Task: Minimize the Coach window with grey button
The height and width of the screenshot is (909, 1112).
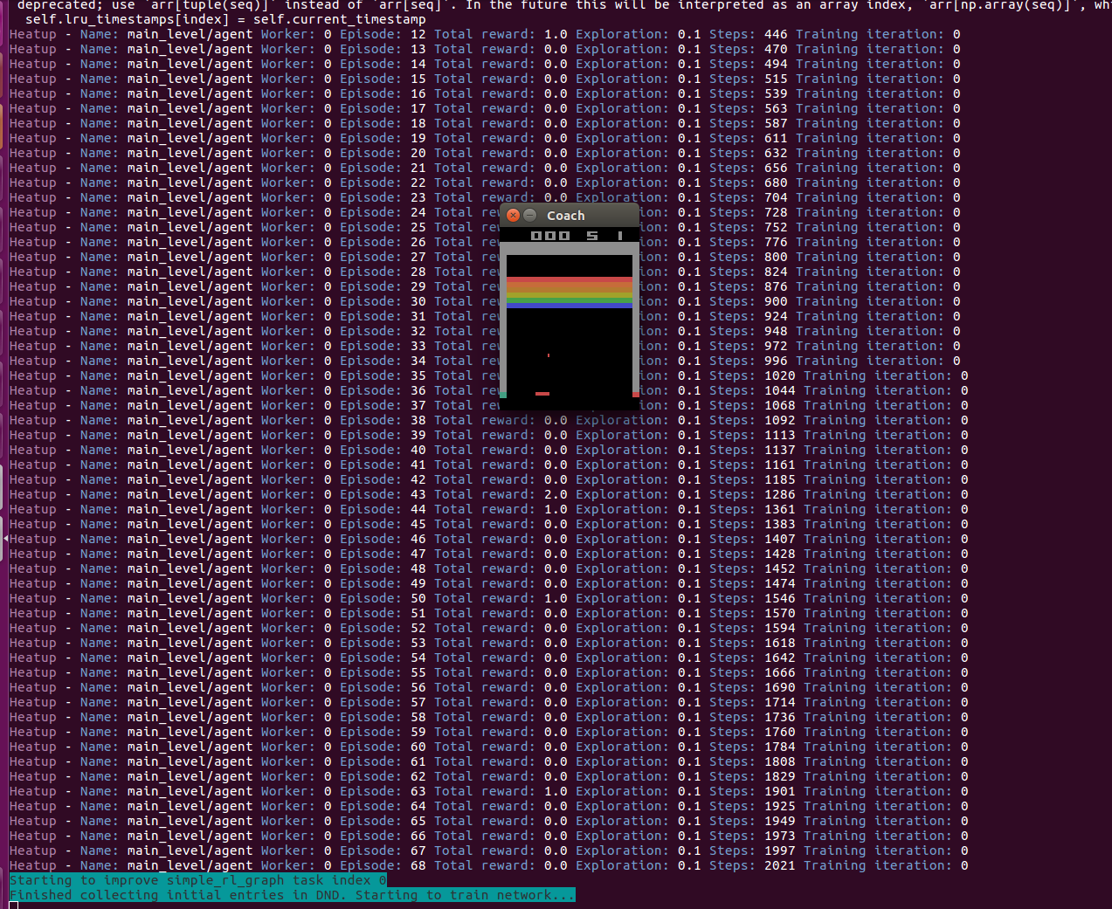Action: pyautogui.click(x=530, y=215)
